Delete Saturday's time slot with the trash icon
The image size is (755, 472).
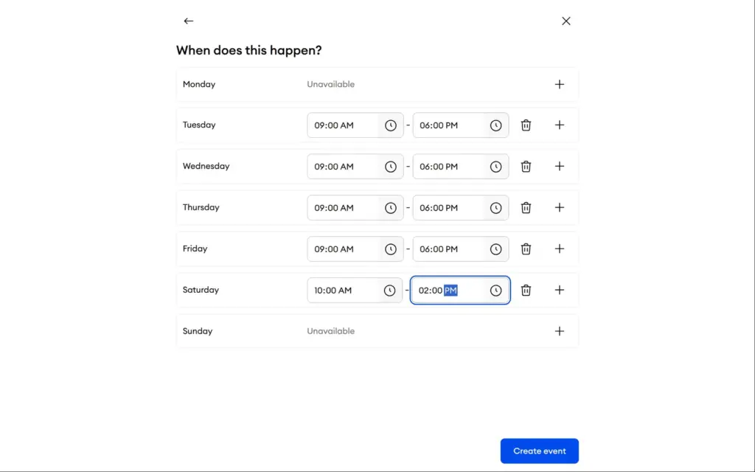pyautogui.click(x=526, y=290)
